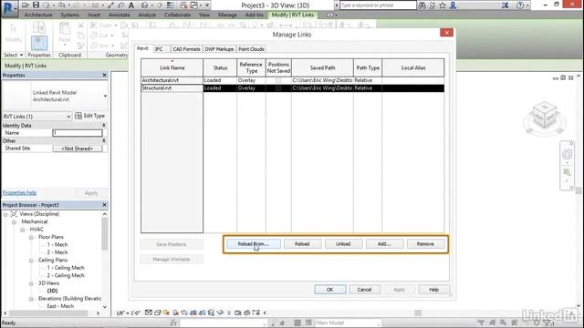Select the Architectural.rvt link row
Screen dimensions: 584x328
pyautogui.click(x=292, y=80)
